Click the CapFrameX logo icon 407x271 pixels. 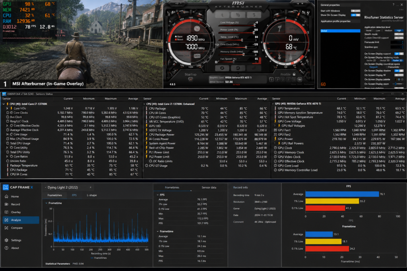pos(6,187)
